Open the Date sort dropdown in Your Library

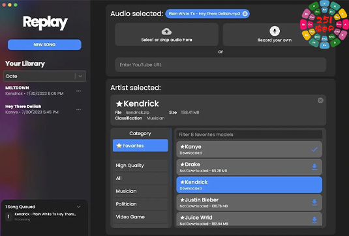44,76
